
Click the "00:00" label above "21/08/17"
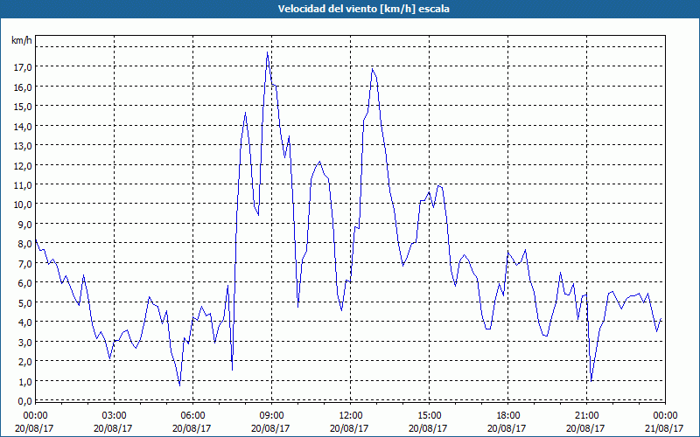coord(665,415)
